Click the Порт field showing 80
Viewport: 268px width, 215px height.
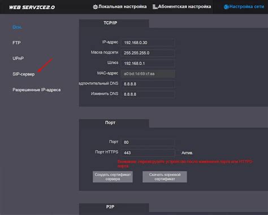(x=148, y=142)
